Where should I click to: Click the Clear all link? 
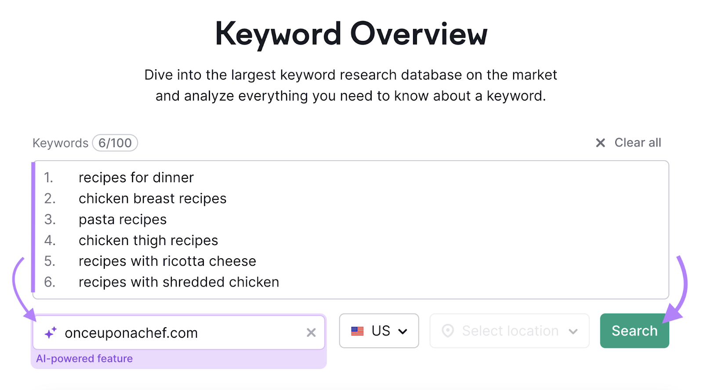click(638, 142)
